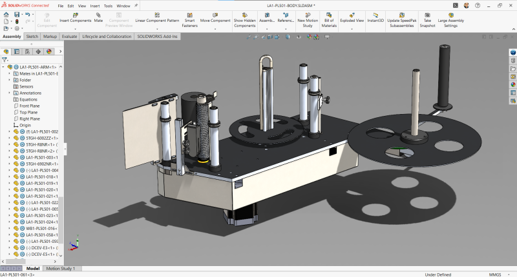Image resolution: width=517 pixels, height=277 pixels.
Task: Open the Insert menu
Action: (95, 5)
